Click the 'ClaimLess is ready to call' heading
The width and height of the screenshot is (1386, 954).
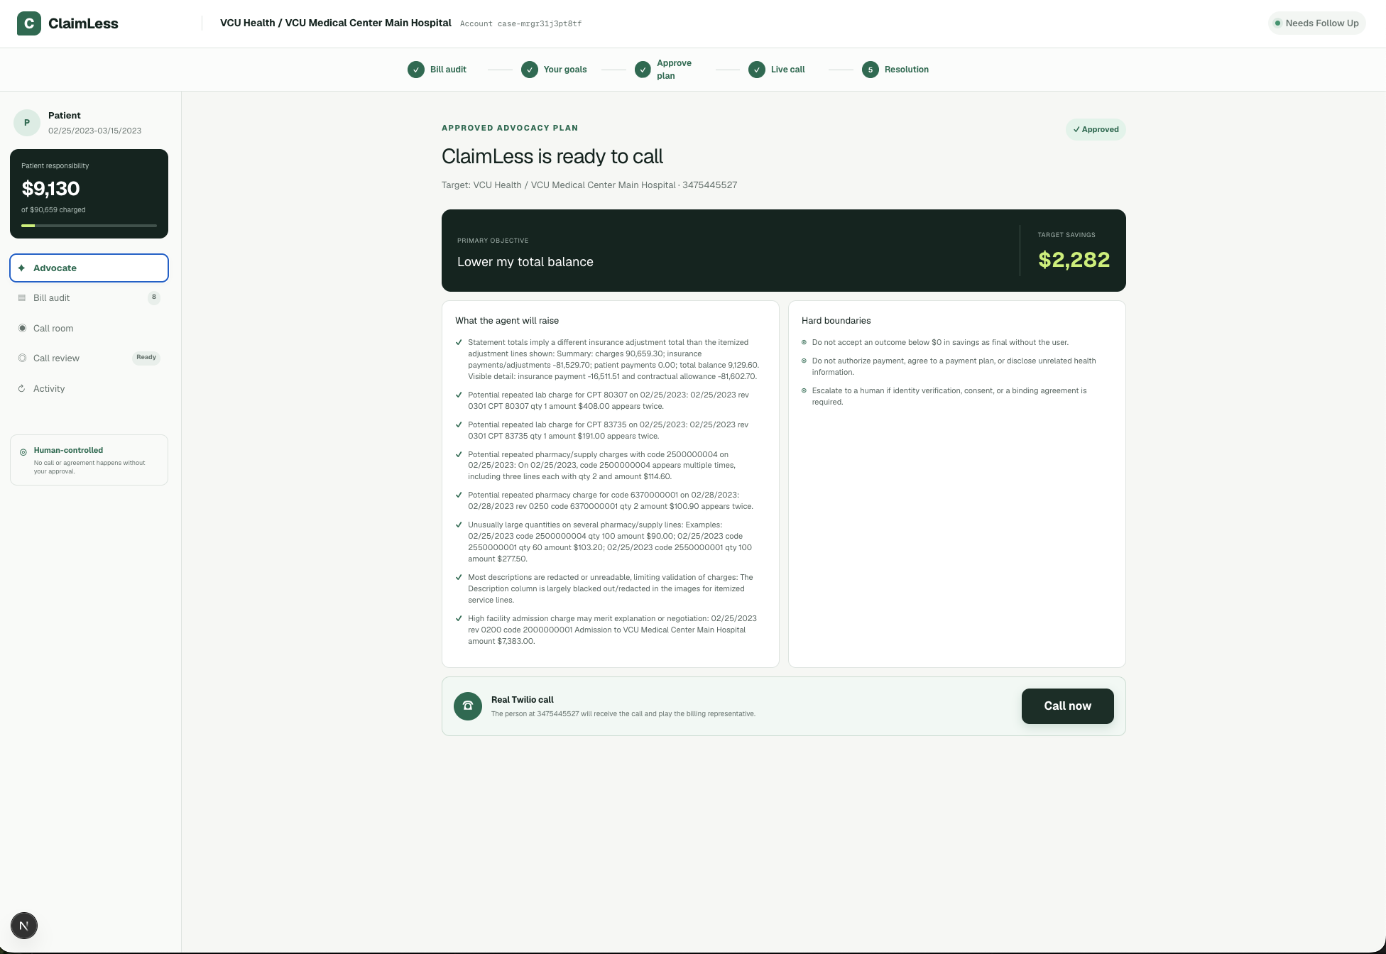point(552,156)
